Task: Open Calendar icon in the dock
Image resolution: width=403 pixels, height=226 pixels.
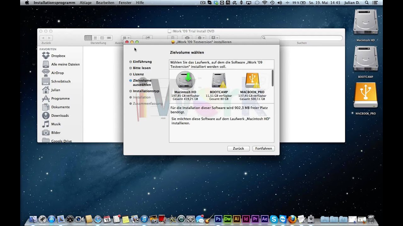Action: (x=107, y=219)
